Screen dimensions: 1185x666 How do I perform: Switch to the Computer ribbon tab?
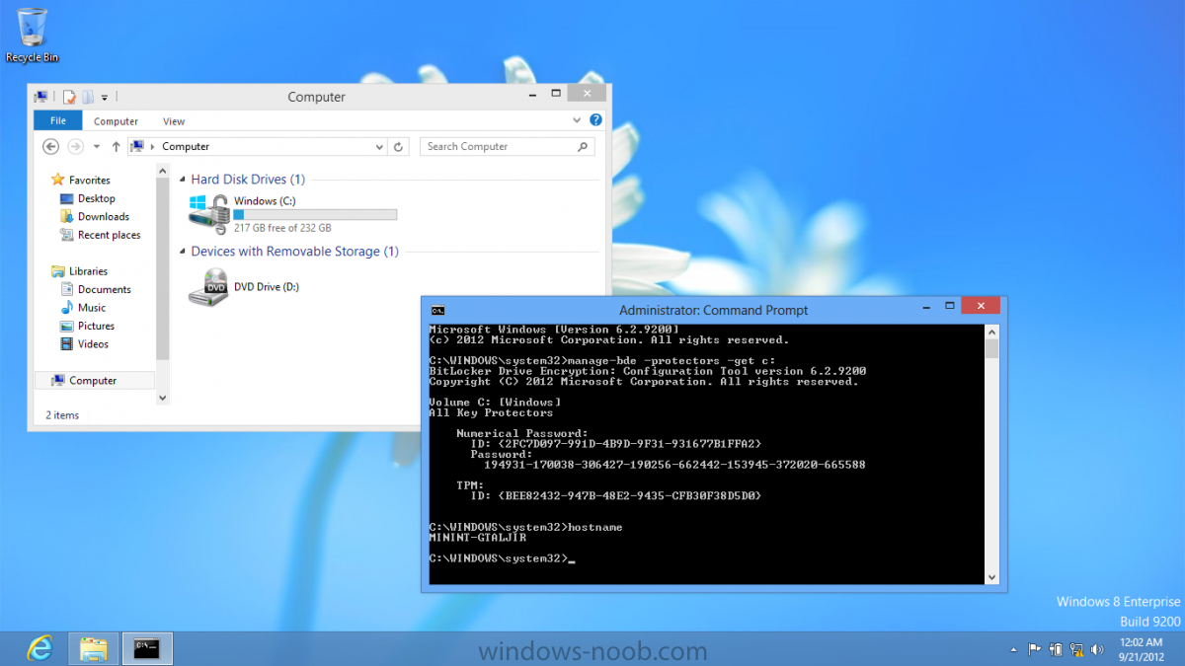[x=116, y=121]
